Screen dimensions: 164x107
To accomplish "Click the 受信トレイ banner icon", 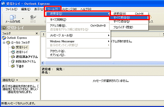I will pyautogui.click(x=4, y=28).
